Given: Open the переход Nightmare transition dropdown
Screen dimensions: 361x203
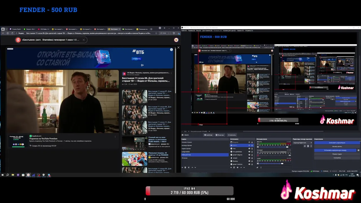Looking at the screenshot, I should point(303,143).
